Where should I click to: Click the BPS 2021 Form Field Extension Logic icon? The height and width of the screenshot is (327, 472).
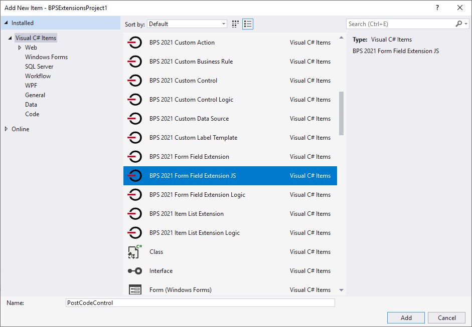point(135,195)
